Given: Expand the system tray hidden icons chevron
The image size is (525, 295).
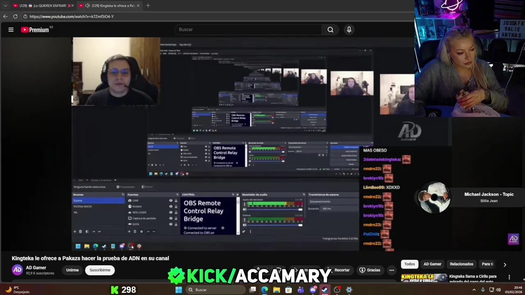Looking at the screenshot, I should coord(474,290).
